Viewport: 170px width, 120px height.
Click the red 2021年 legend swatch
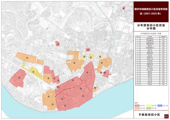(137, 105)
